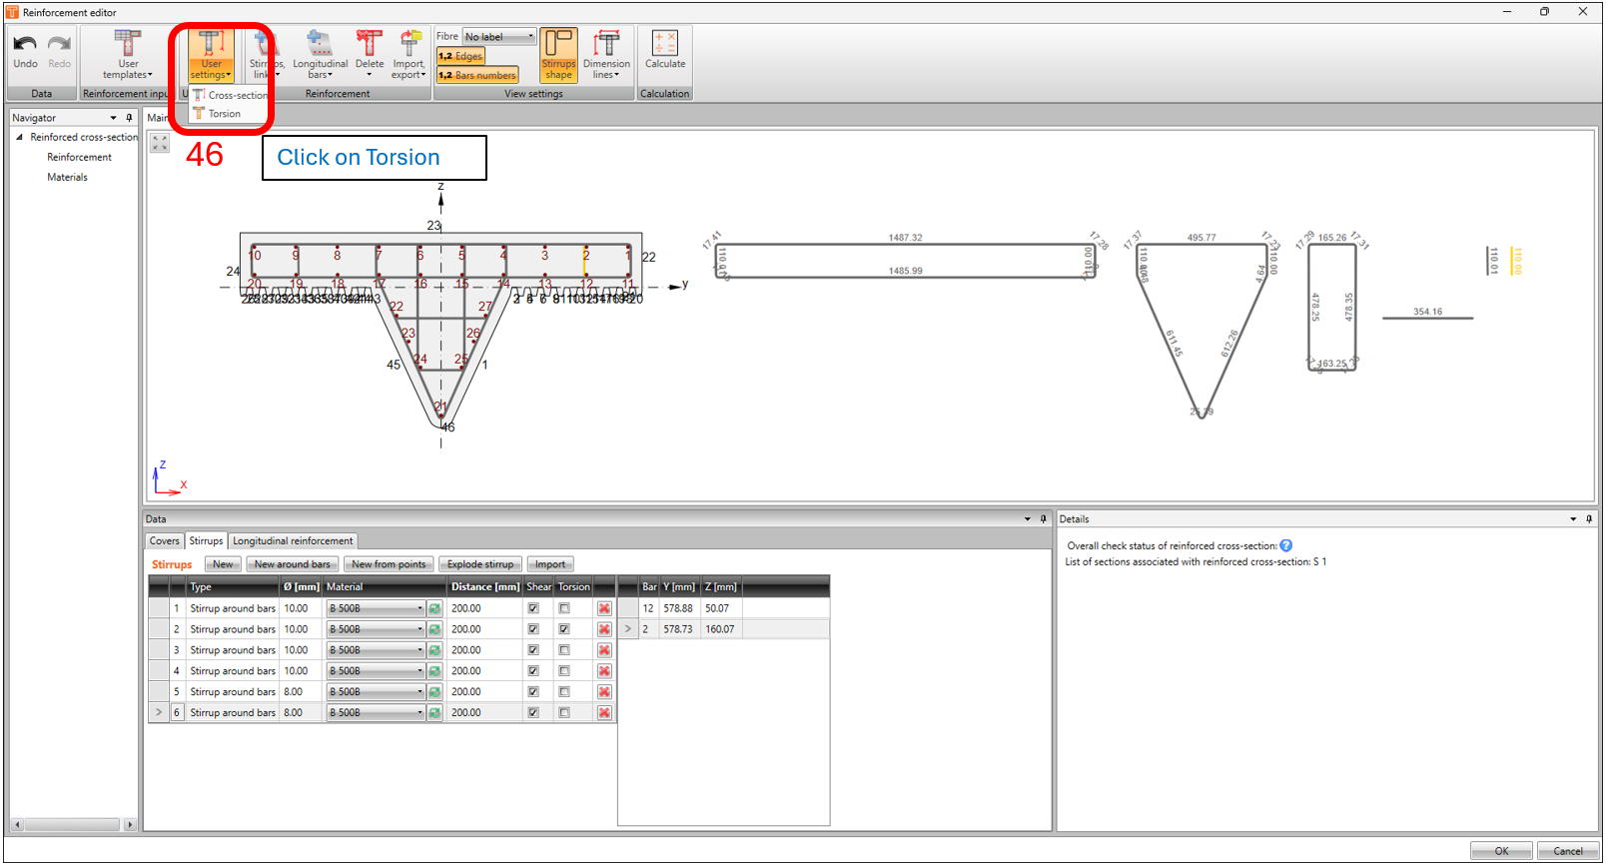
Task: Select Torsion from User settings menu
Action: tap(224, 114)
